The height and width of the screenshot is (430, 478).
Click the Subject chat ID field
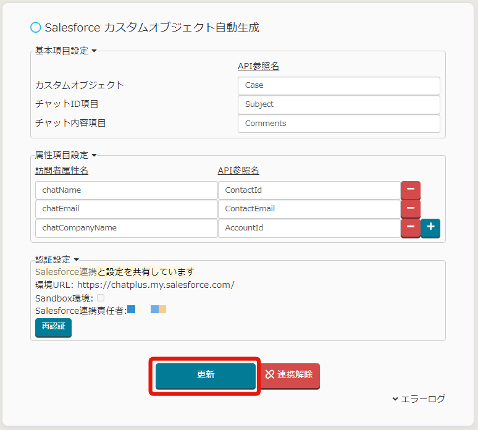338,104
